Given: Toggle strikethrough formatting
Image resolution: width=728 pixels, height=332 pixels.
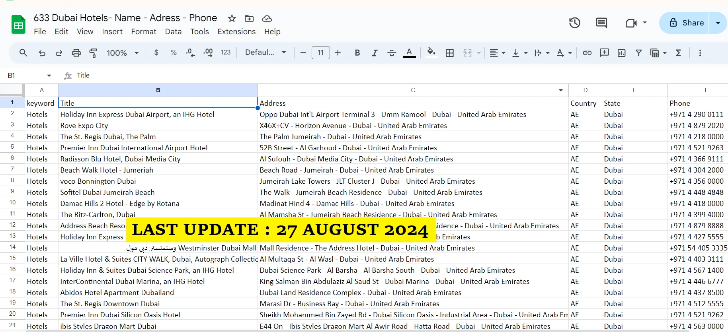Looking at the screenshot, I should click(392, 53).
